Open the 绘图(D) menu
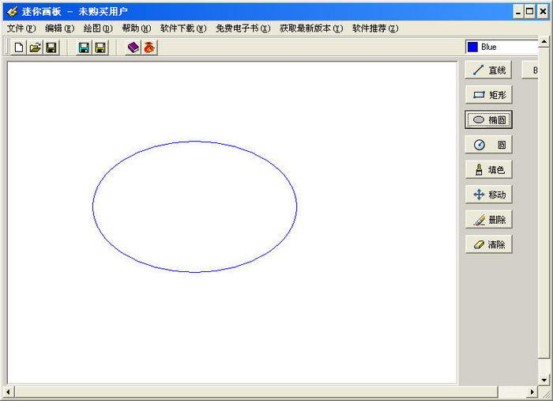The width and height of the screenshot is (553, 401). [98, 28]
